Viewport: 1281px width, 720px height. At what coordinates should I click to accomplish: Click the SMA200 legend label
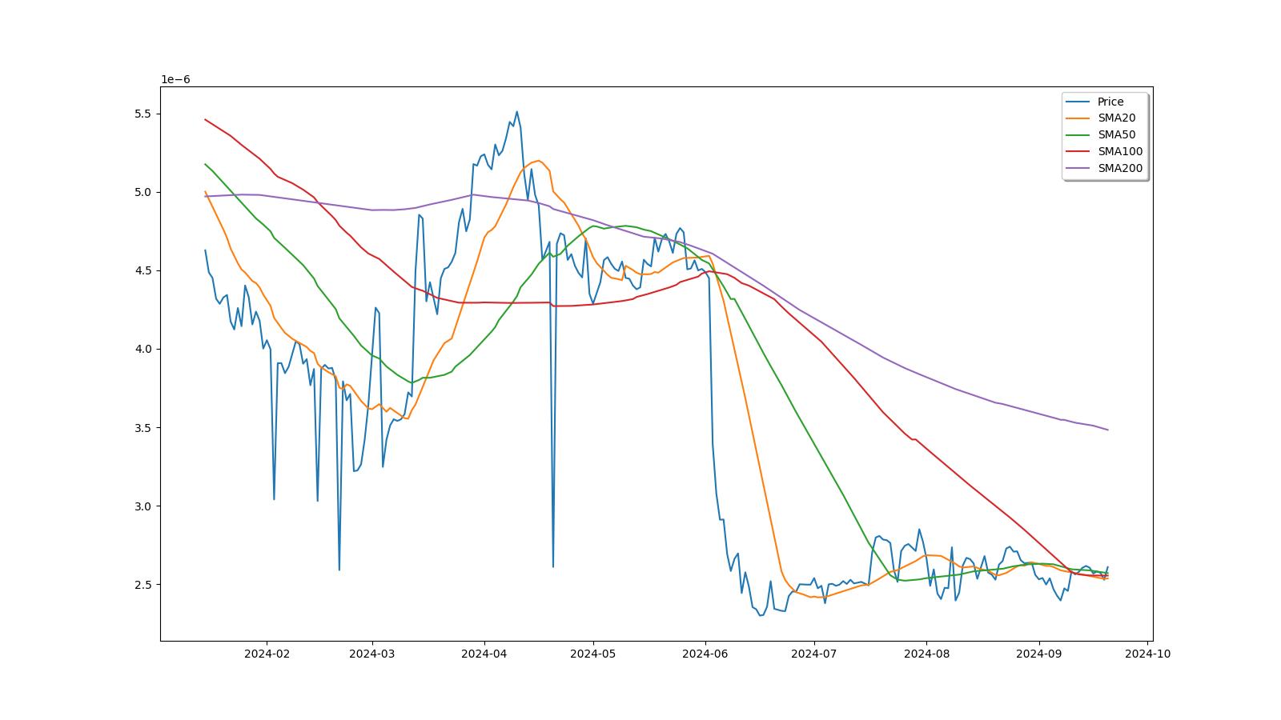tap(1120, 168)
